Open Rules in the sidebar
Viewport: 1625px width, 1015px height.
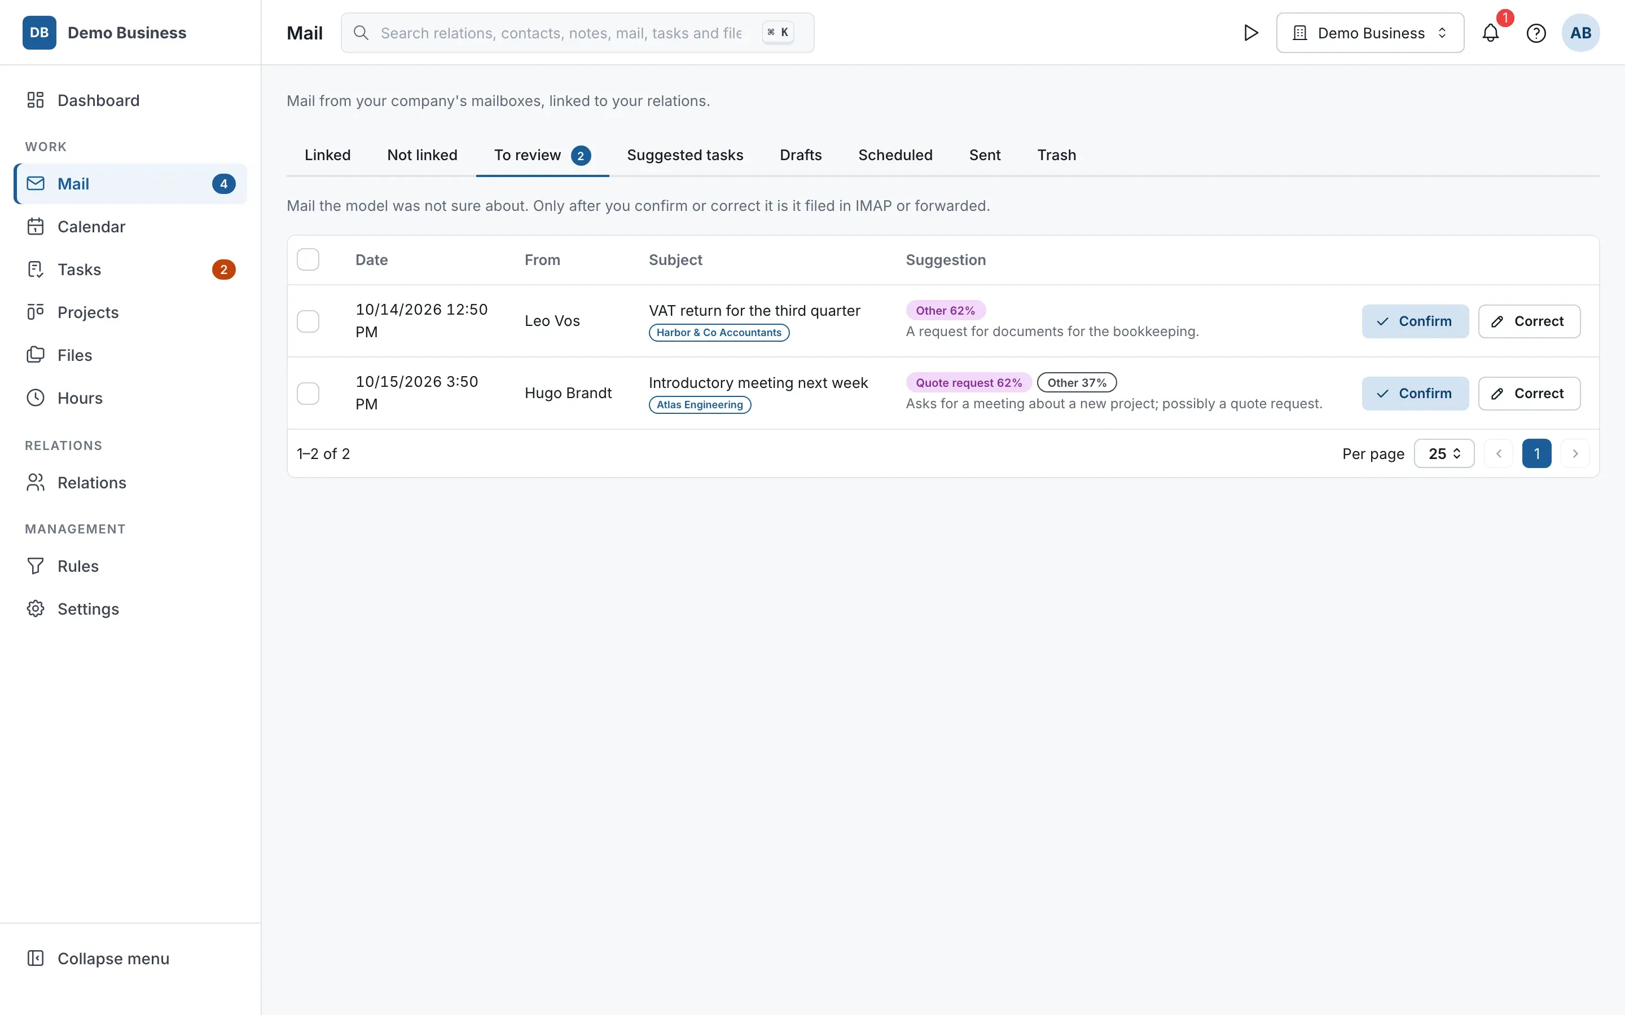point(130,566)
